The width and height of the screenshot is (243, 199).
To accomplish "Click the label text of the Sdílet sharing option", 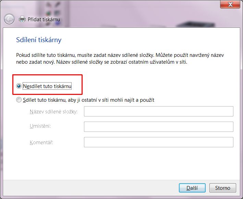I will click(88, 100).
